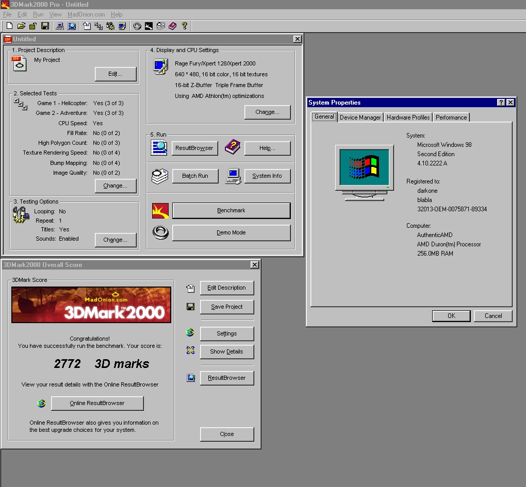The width and height of the screenshot is (526, 487).
Task: Click the New project toolbar icon
Action: click(x=9, y=26)
